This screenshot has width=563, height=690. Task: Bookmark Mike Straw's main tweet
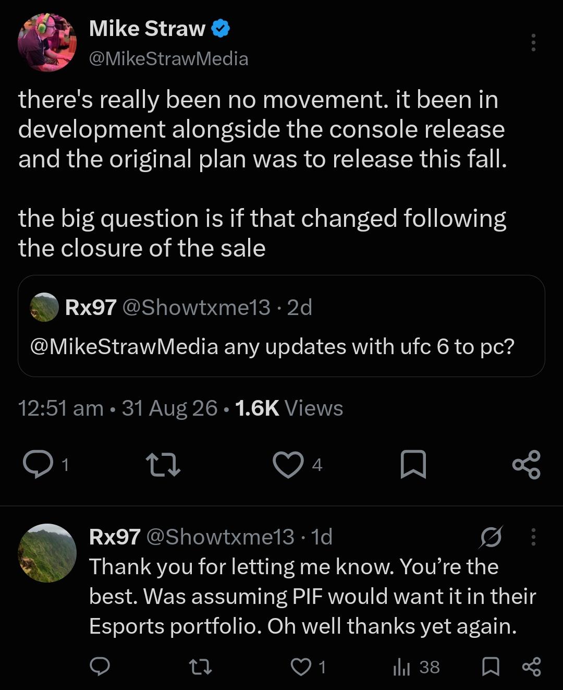[413, 465]
